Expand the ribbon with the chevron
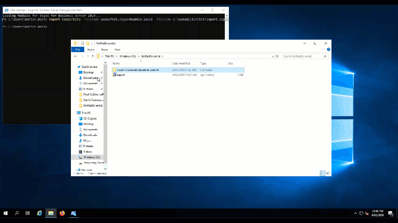This screenshot has width=398, height=223. [323, 50]
